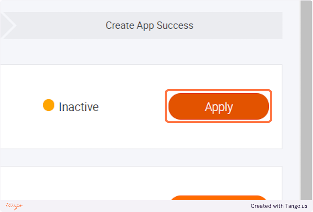Click the orange Apply button
Screen dimensions: 313x212
click(x=219, y=107)
